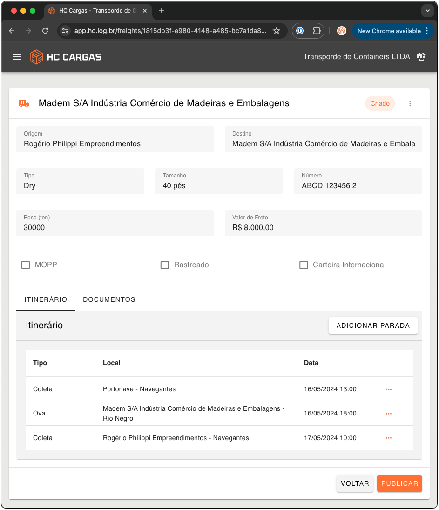This screenshot has width=439, height=510.
Task: Click the Valor do Frete field
Action: pyautogui.click(x=324, y=223)
